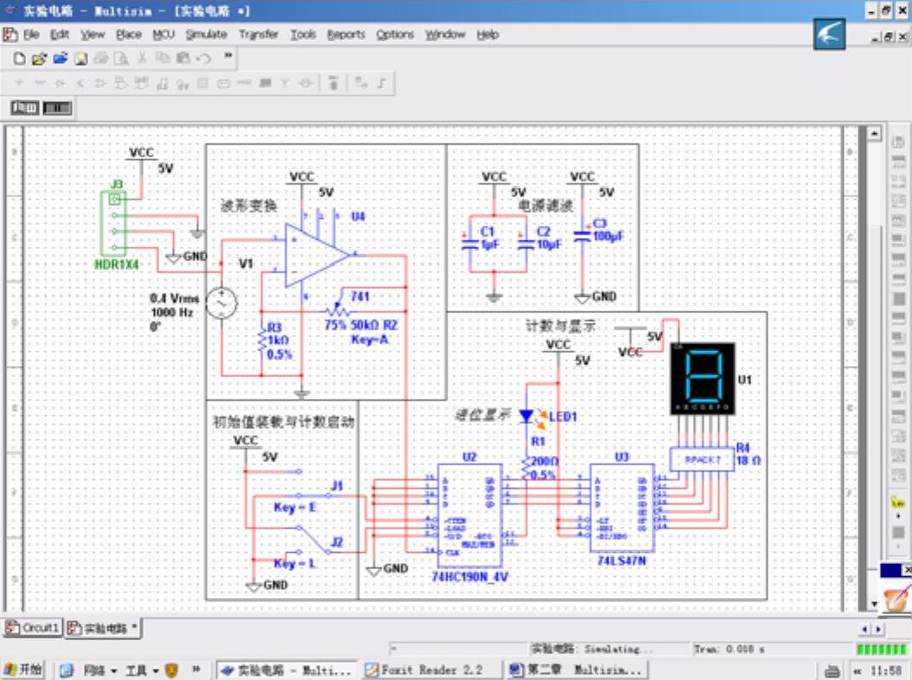Open the Place menu
The image size is (912, 680).
click(x=129, y=35)
